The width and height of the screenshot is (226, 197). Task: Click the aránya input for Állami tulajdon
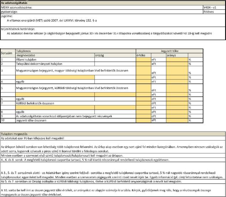click(177, 60)
